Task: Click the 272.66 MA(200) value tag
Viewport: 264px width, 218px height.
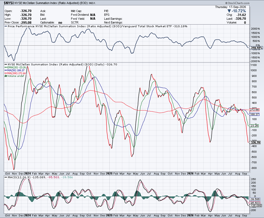Action: 254,110
